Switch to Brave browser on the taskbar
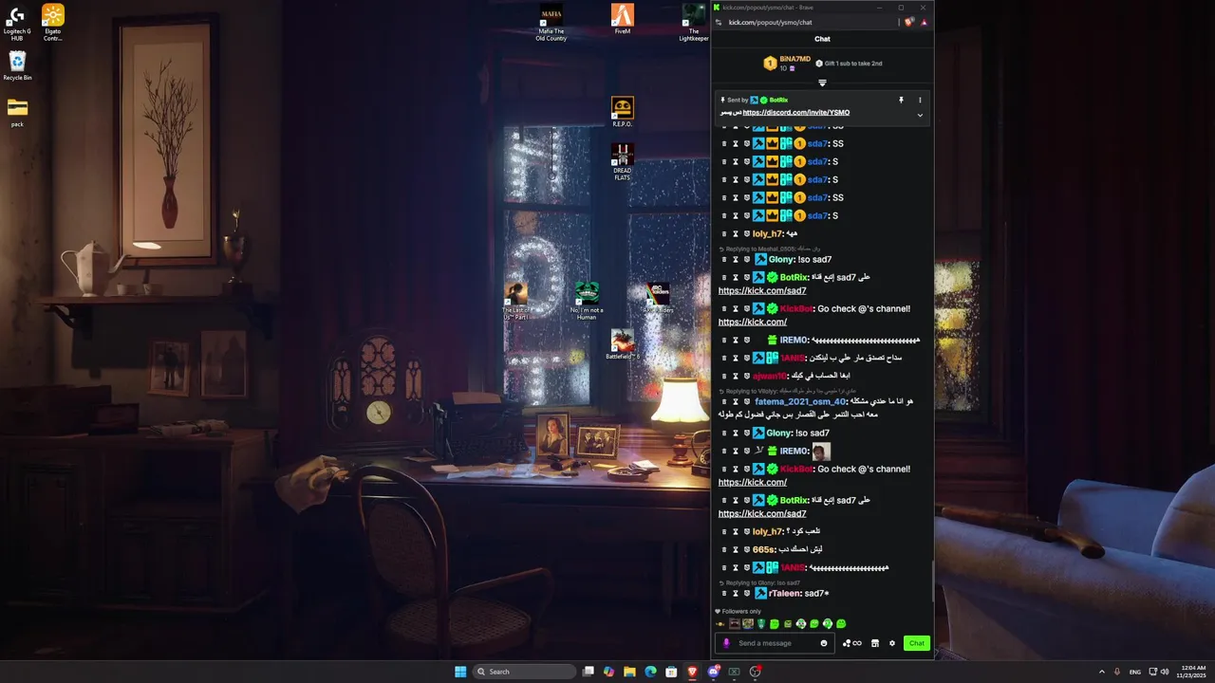Viewport: 1215px width, 683px height. point(692,672)
